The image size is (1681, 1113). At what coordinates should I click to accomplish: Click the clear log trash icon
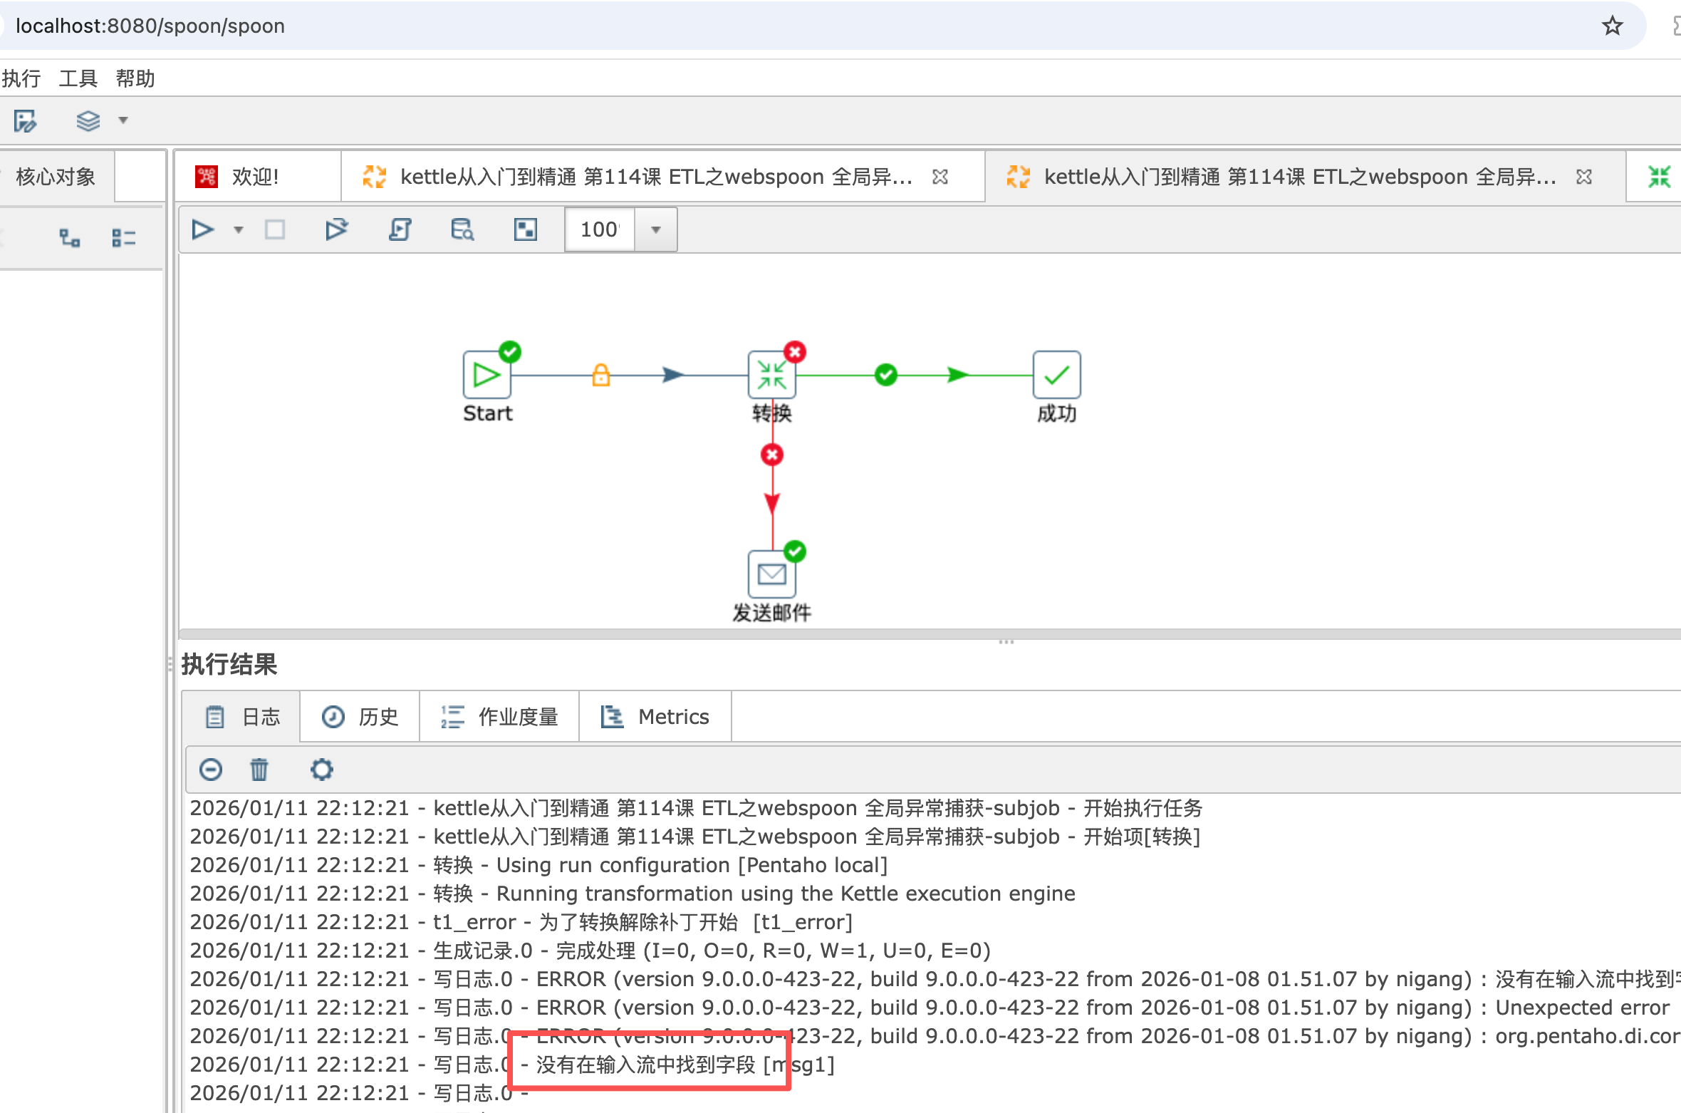click(x=259, y=770)
